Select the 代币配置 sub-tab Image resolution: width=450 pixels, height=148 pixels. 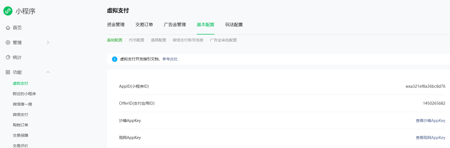click(137, 40)
